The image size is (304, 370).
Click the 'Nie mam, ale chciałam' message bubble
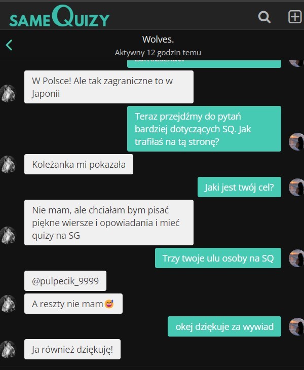tap(109, 223)
